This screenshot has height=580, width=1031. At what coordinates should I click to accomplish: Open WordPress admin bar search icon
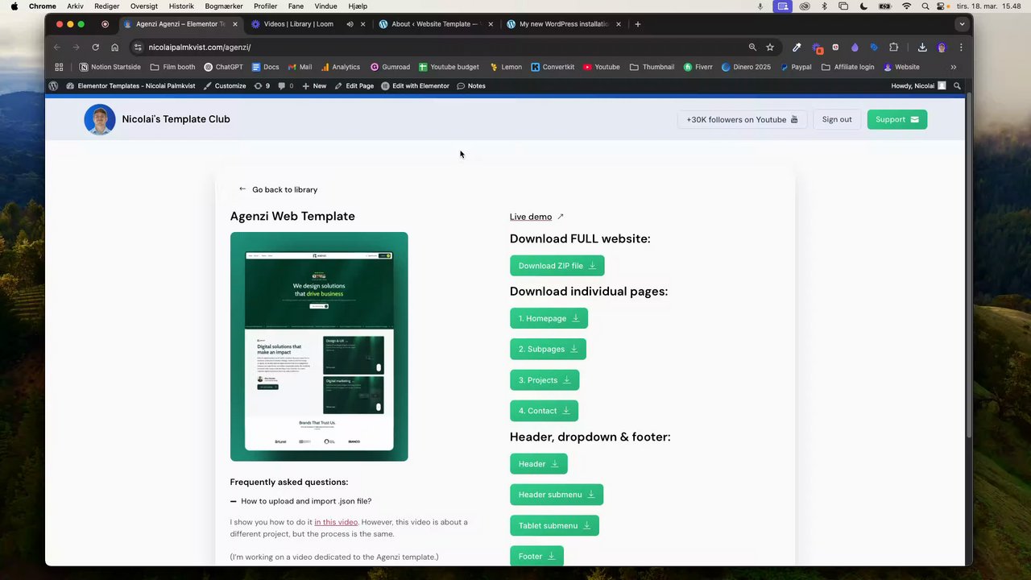[957, 85]
